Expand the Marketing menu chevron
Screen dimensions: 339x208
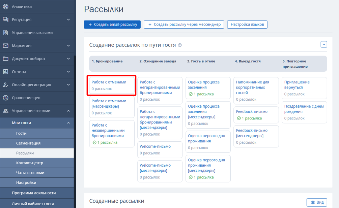(68, 45)
